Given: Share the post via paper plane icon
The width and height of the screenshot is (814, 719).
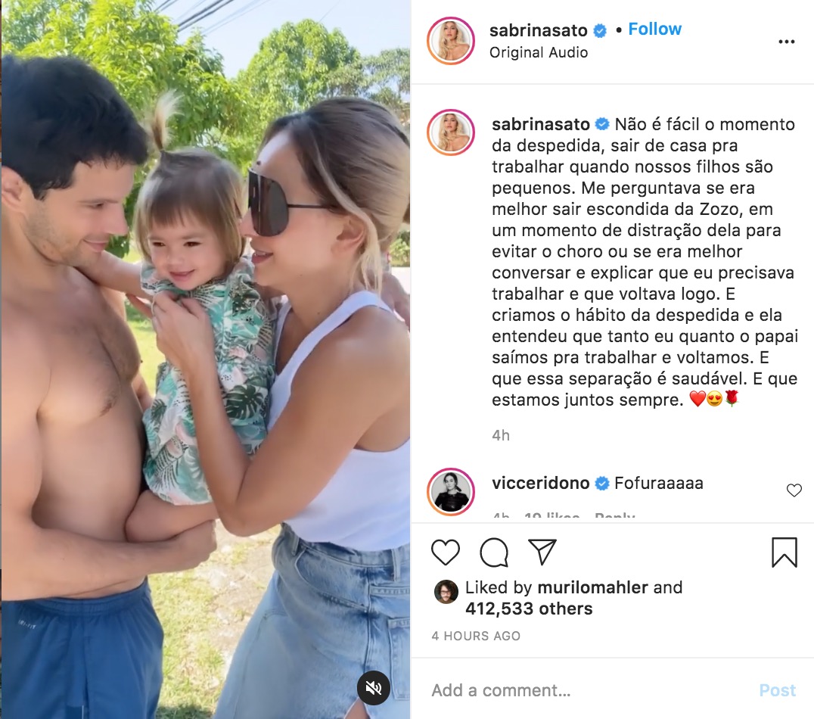Looking at the screenshot, I should coord(542,552).
